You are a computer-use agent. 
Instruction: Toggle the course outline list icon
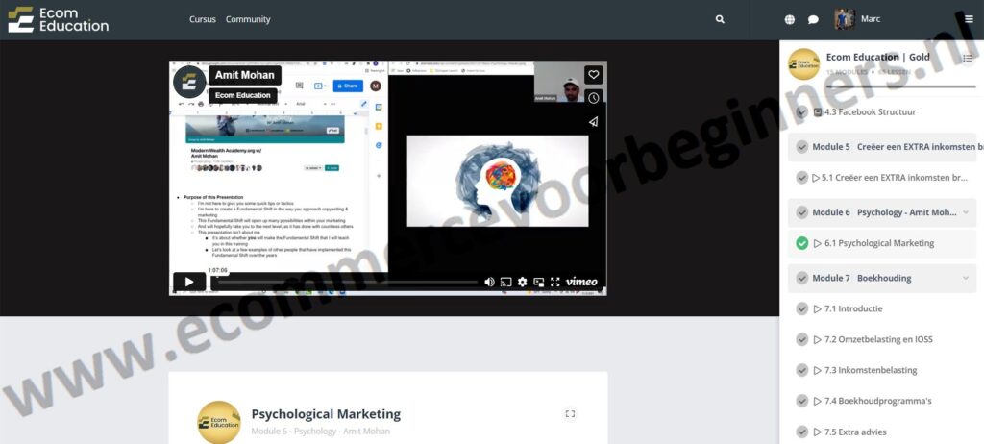click(967, 58)
